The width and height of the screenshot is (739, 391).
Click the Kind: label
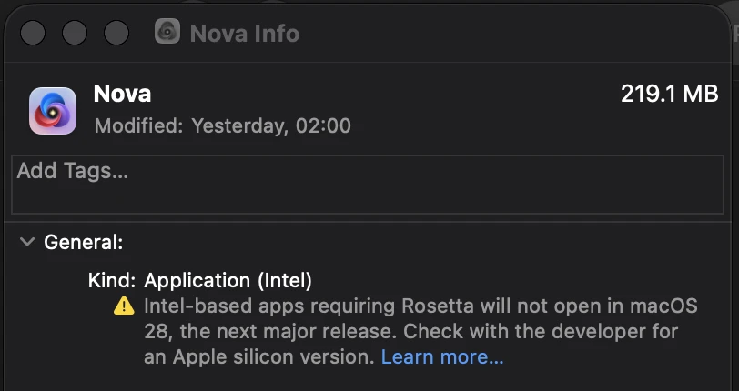pyautogui.click(x=112, y=280)
